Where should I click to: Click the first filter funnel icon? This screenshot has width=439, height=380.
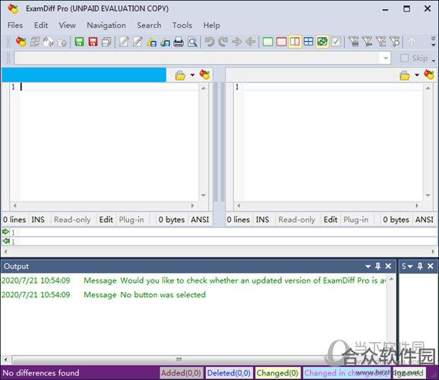pyautogui.click(x=354, y=42)
